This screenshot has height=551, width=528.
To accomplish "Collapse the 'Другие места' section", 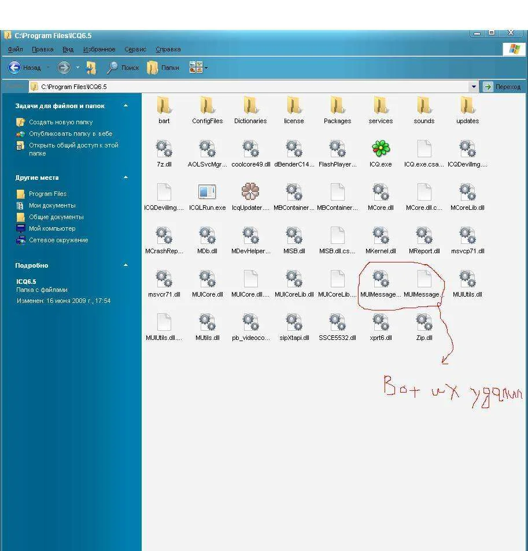I will [x=125, y=177].
